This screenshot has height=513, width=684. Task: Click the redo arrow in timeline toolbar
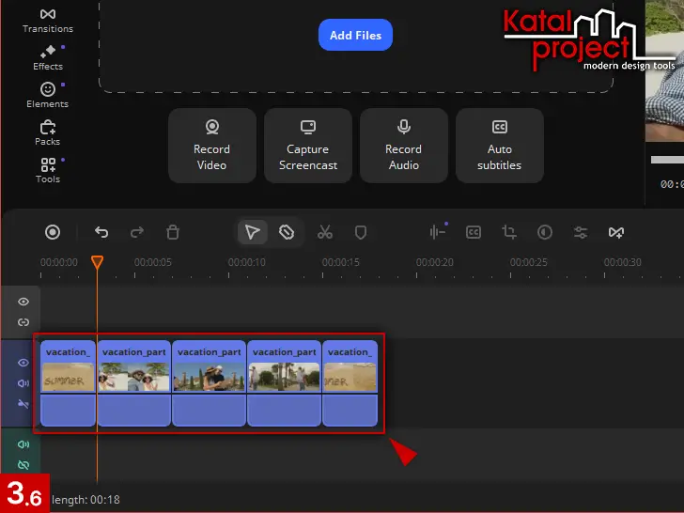tap(137, 232)
